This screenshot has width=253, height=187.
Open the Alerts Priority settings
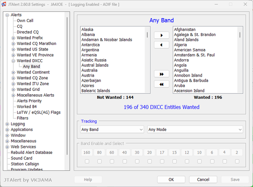click(x=29, y=101)
